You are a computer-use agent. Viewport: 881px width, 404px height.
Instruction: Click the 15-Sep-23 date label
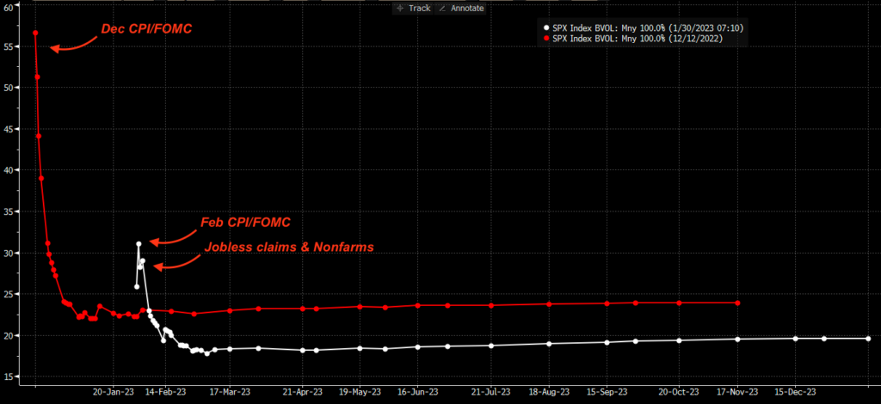[607, 392]
